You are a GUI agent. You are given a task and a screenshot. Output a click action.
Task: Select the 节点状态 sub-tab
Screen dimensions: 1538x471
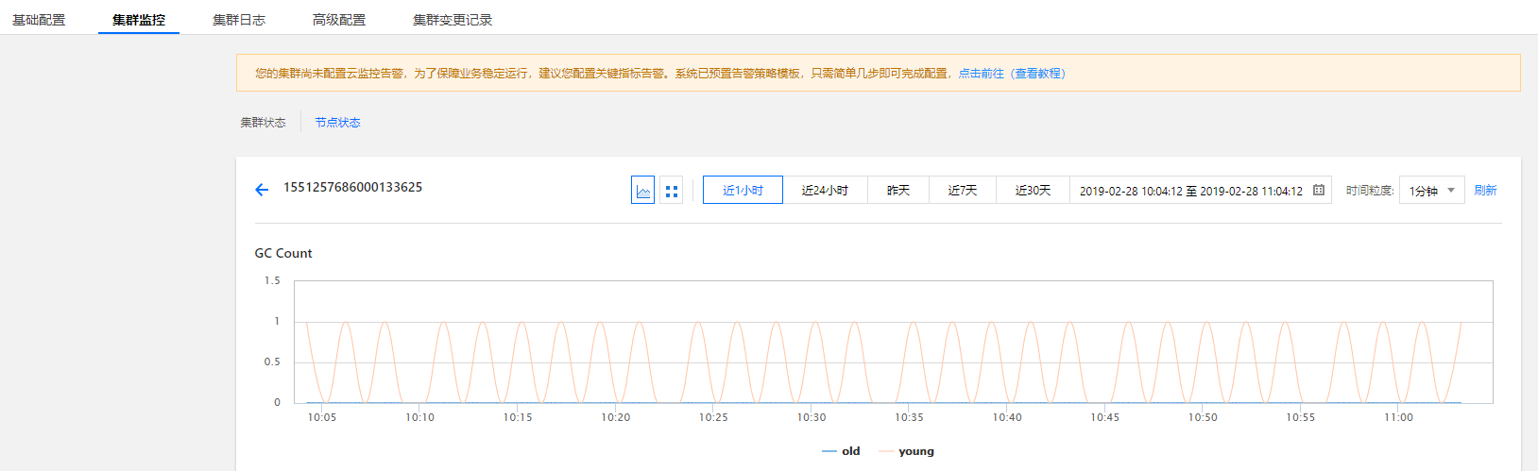pyautogui.click(x=337, y=123)
